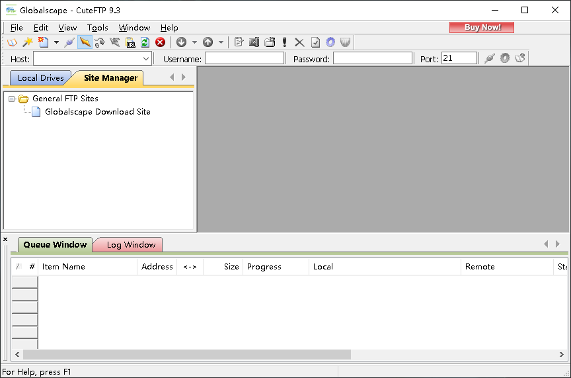The image size is (571, 378).
Task: Click the red Buy Now! button
Action: 482,27
